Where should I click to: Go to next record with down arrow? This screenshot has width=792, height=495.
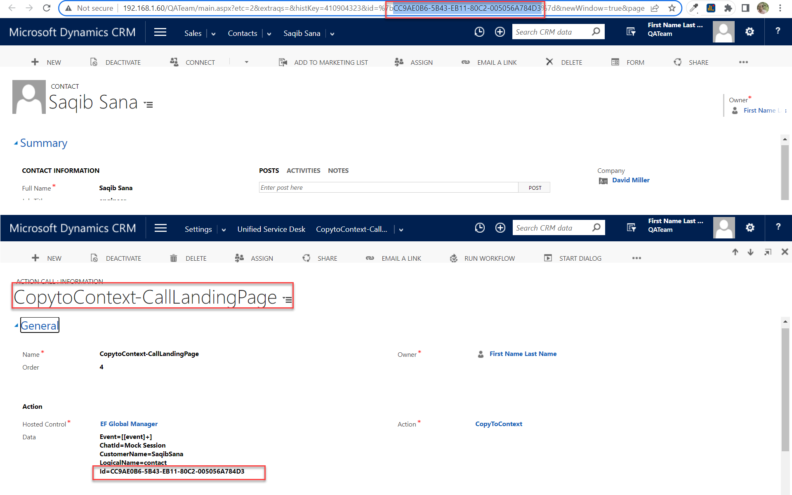pyautogui.click(x=750, y=252)
